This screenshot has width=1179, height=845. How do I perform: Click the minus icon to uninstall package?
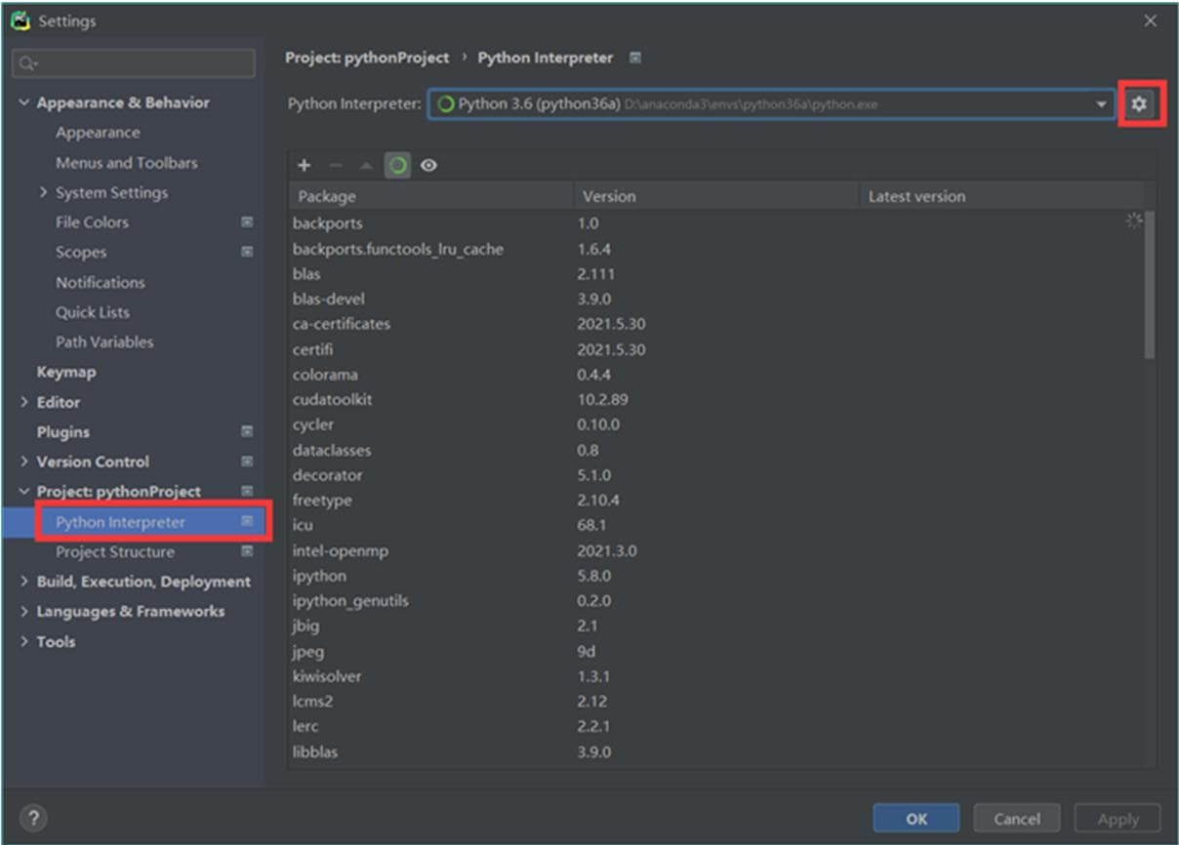[335, 166]
